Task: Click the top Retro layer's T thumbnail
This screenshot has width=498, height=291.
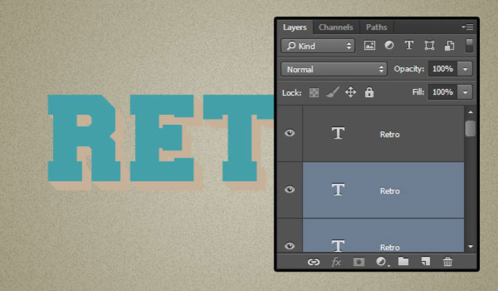Action: point(339,133)
